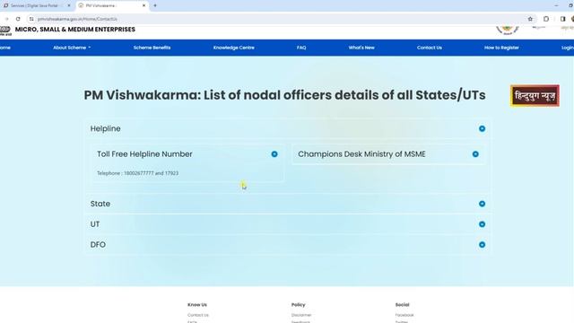The height and width of the screenshot is (323, 574).
Task: Click the State accordion header label
Action: click(100, 204)
